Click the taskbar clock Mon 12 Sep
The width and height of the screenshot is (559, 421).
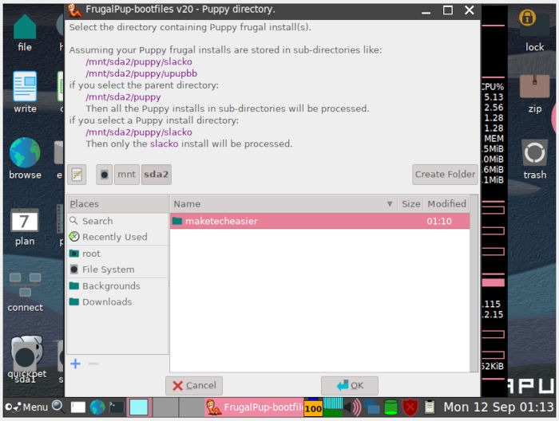point(498,407)
